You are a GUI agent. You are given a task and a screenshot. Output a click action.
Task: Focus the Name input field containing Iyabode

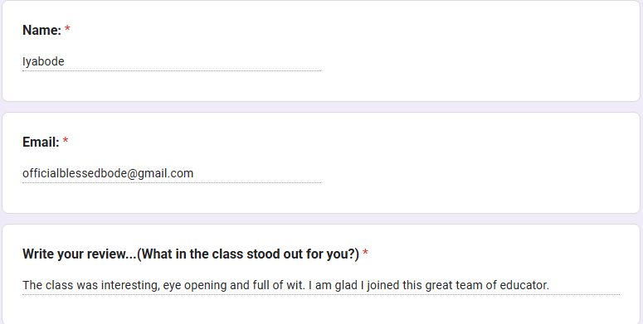(172, 61)
